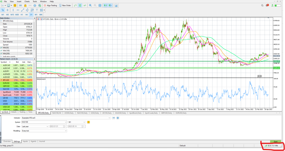Viewport: 285px width, 151px height.
Task: Expand the Symbol NAS100 dropdown
Action: [x=66, y=122]
